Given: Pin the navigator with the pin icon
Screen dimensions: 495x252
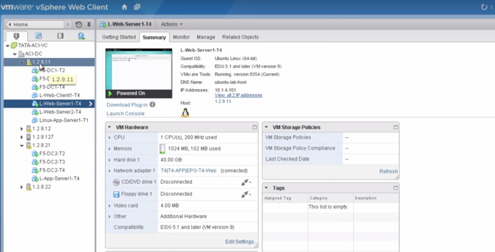Looking at the screenshot, I should 89,24.
